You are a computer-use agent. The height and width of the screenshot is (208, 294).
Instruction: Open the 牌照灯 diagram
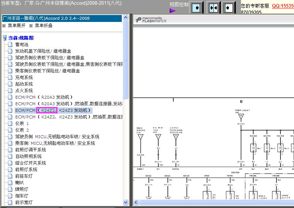pyautogui.click(x=22, y=189)
